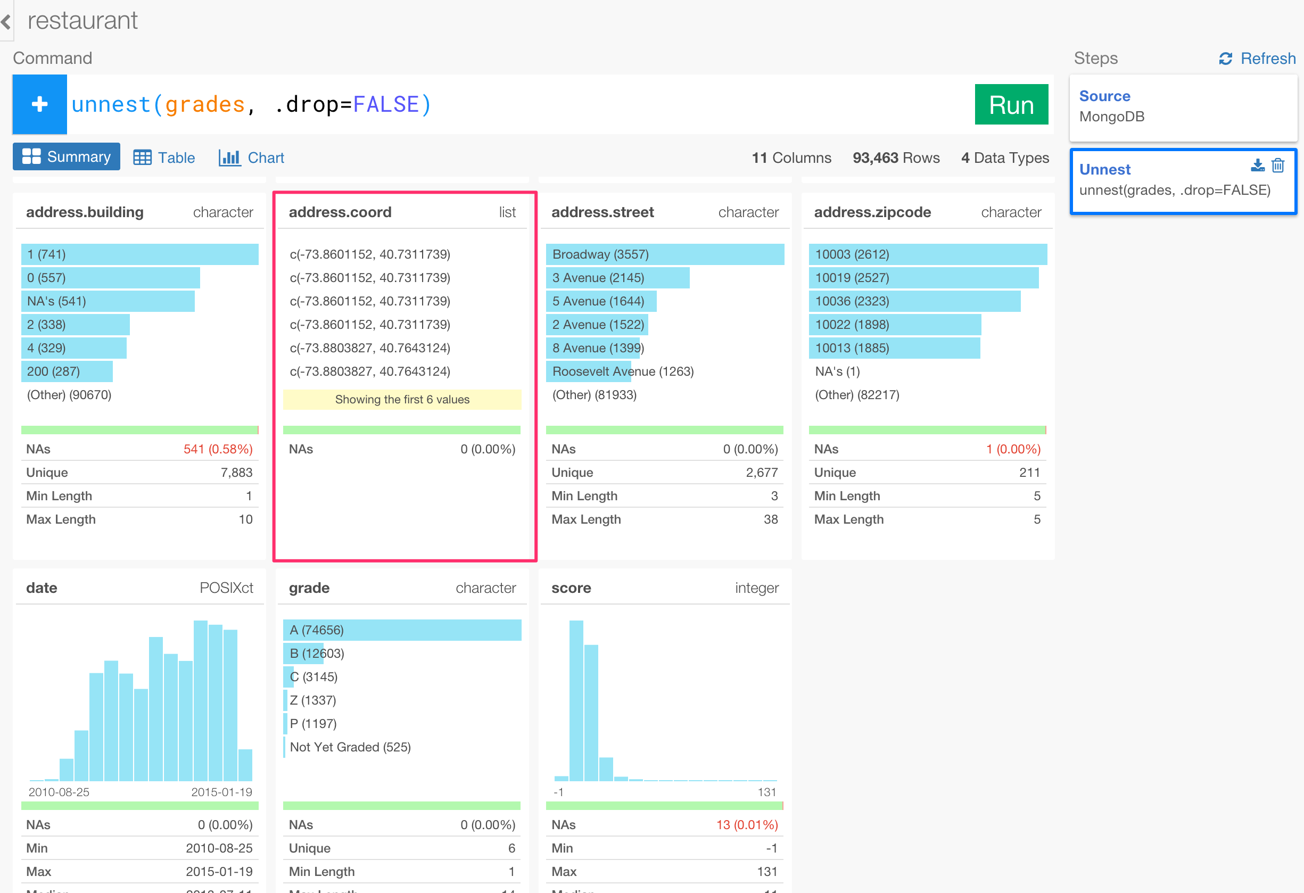Select the Broadway (3557) bar
The image size is (1304, 893).
[x=665, y=254]
